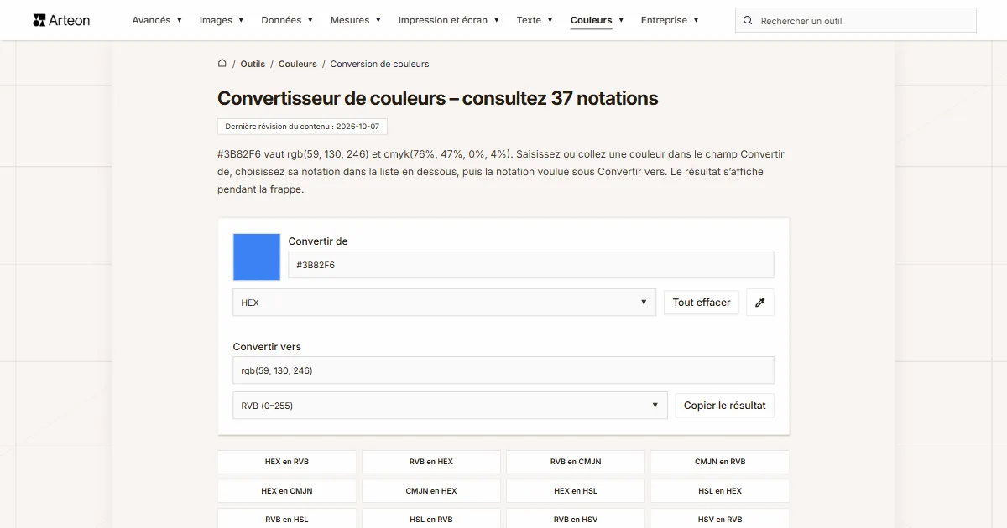Go to Couleurs breadcrumb link
Viewport: 1007px width, 528px height.
click(x=298, y=64)
